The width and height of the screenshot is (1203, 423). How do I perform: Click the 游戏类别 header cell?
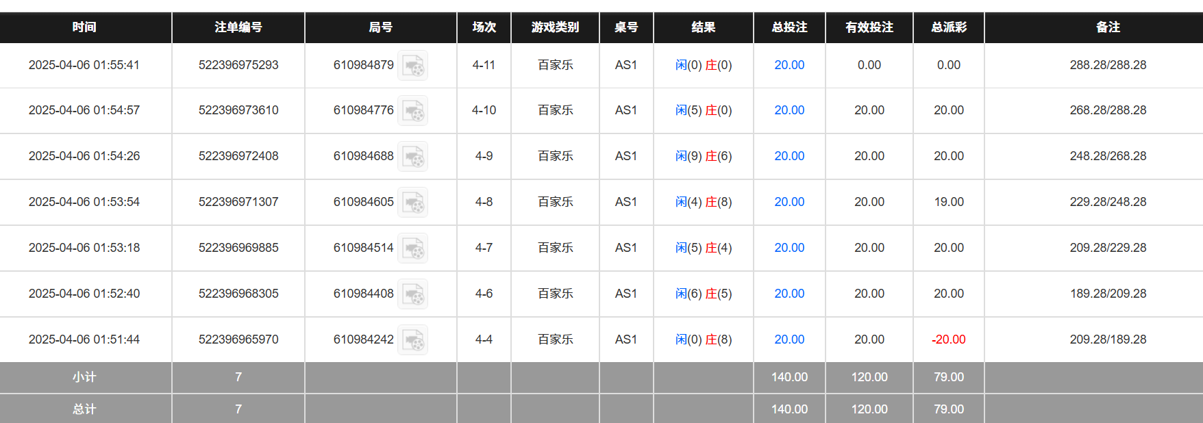[x=555, y=27]
